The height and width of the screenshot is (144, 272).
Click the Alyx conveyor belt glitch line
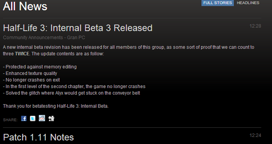[71, 93]
